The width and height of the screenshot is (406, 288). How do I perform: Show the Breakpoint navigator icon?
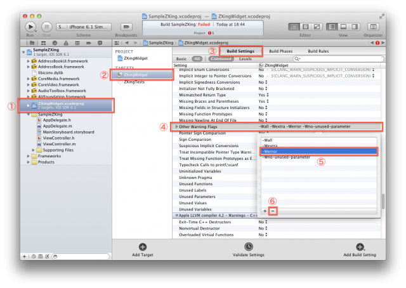point(89,43)
